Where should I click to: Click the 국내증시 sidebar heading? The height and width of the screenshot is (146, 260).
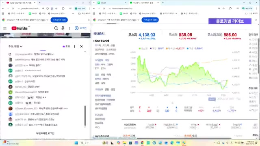tap(99, 34)
